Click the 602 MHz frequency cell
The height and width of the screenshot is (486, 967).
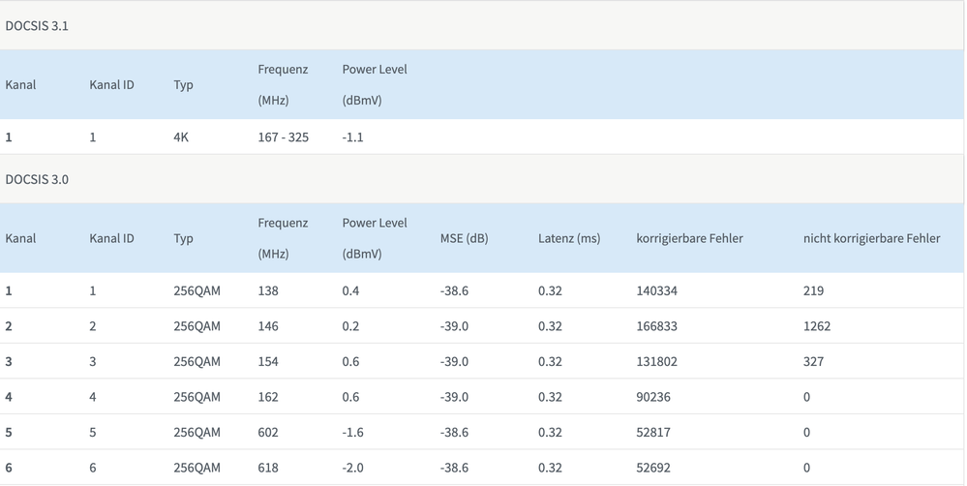point(268,433)
